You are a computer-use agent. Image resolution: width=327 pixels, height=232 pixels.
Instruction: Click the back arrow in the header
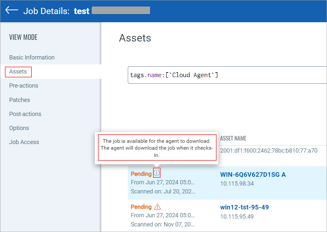click(11, 10)
